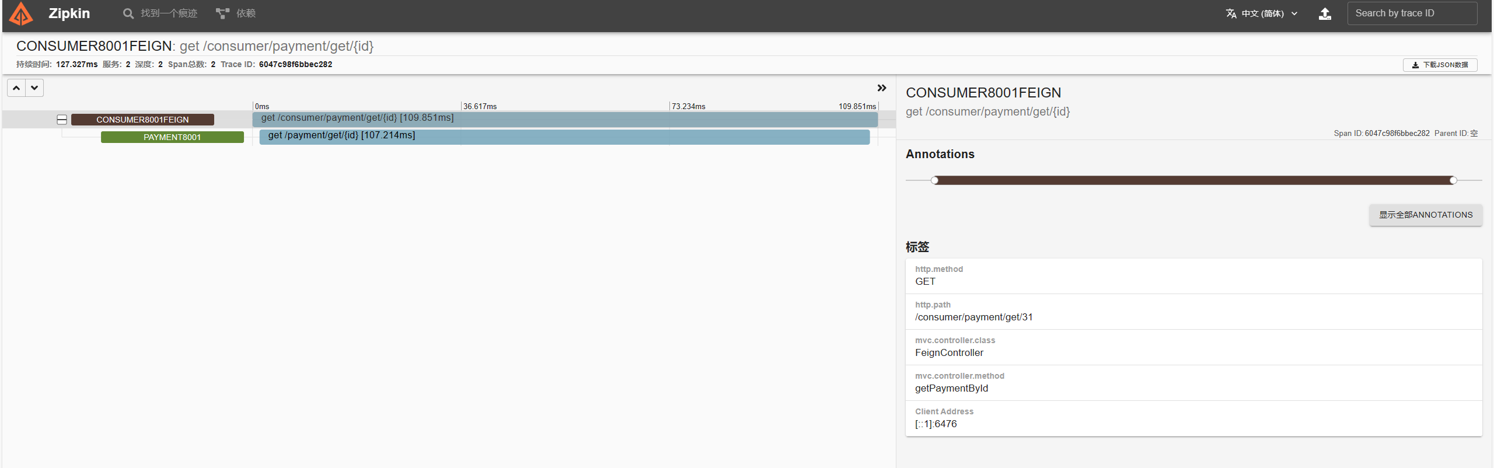Image resolution: width=1494 pixels, height=468 pixels.
Task: Click the right annotation marker on timeline
Action: (1453, 180)
